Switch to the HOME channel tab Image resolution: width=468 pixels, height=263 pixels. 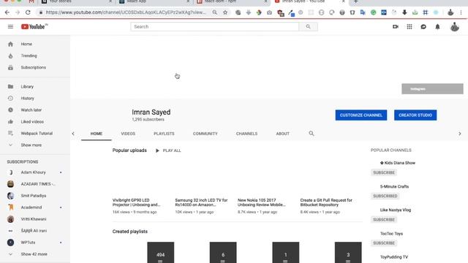96,134
